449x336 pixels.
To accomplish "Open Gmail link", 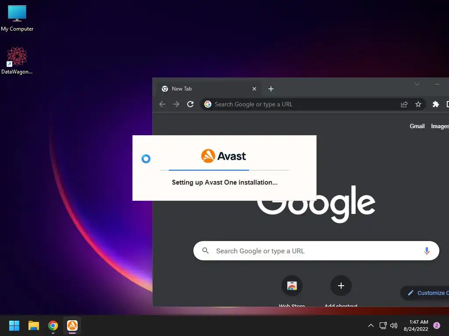I will 417,126.
